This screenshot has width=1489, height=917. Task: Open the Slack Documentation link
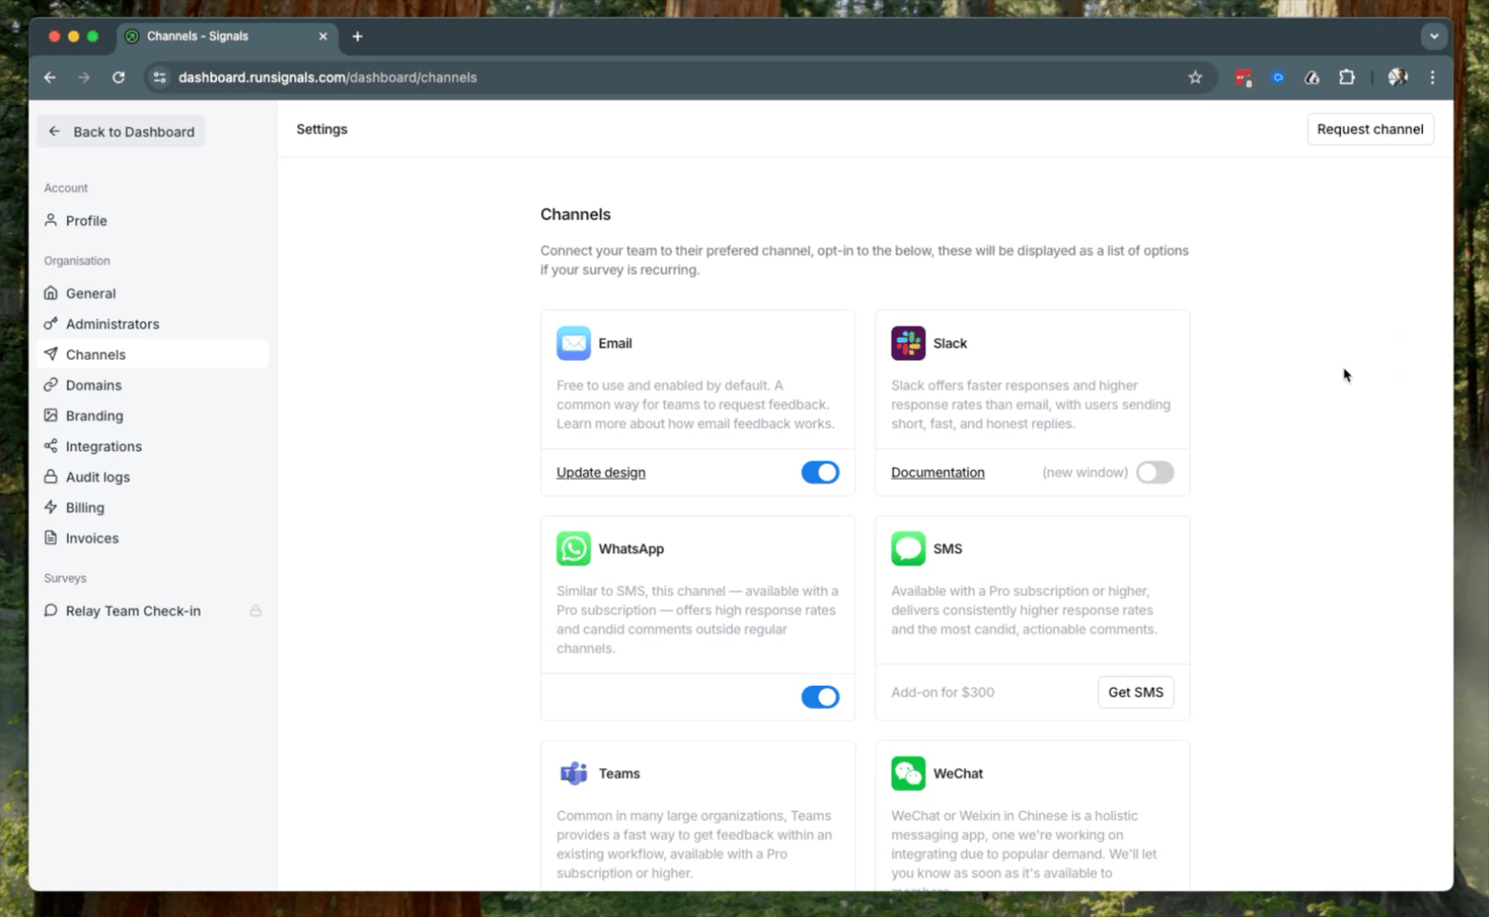pyautogui.click(x=938, y=472)
